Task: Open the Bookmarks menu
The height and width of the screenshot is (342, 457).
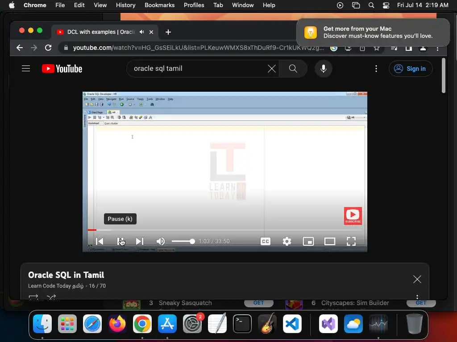Action: click(x=159, y=5)
